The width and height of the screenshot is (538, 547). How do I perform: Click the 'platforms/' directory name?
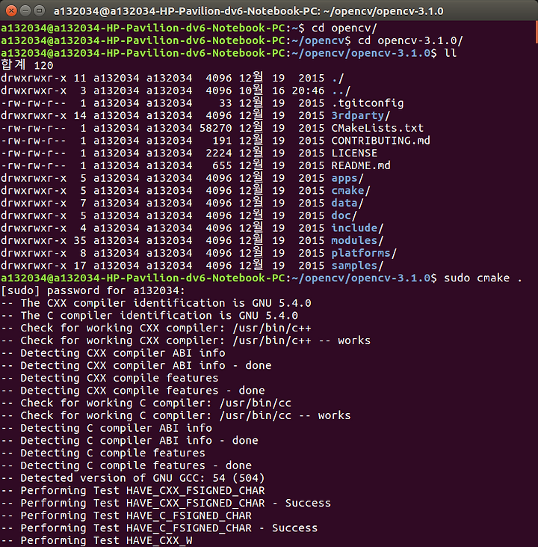(364, 253)
